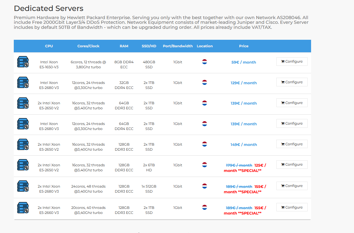Click the 129€ / month price link
The image size is (354, 233).
tap(243, 83)
